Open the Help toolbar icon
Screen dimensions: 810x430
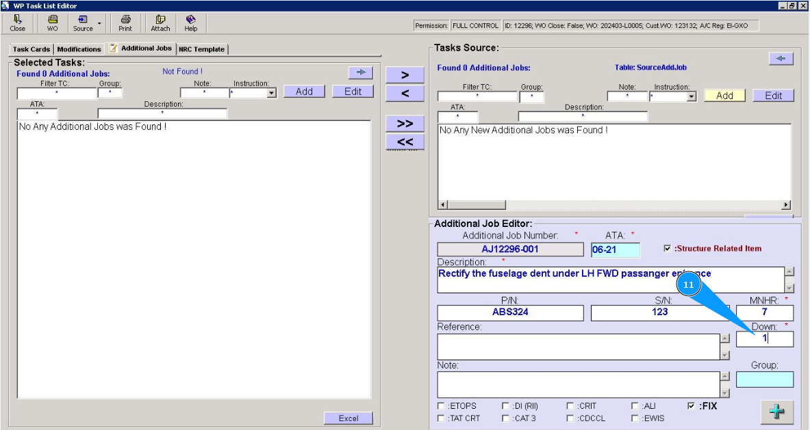(190, 23)
